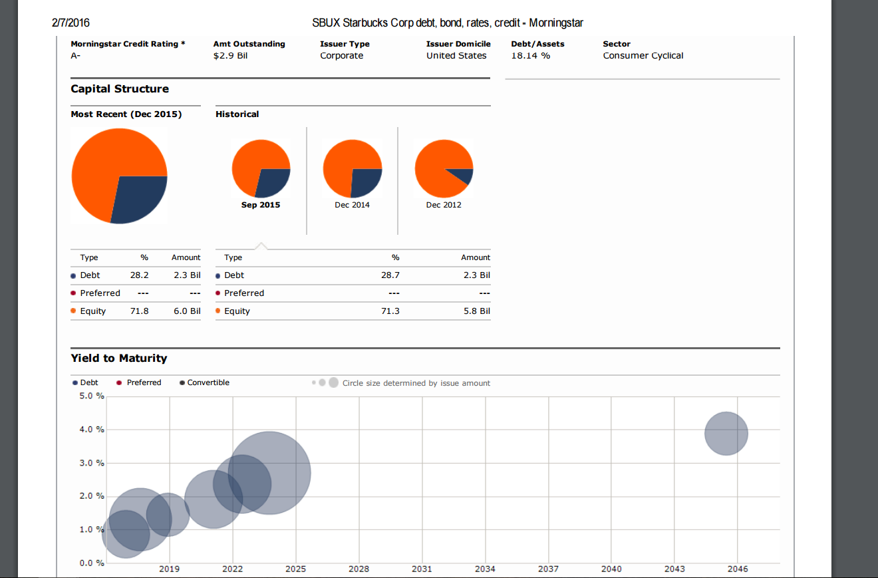Click the 28.7 historical debt percentage
The image size is (878, 578).
(390, 275)
